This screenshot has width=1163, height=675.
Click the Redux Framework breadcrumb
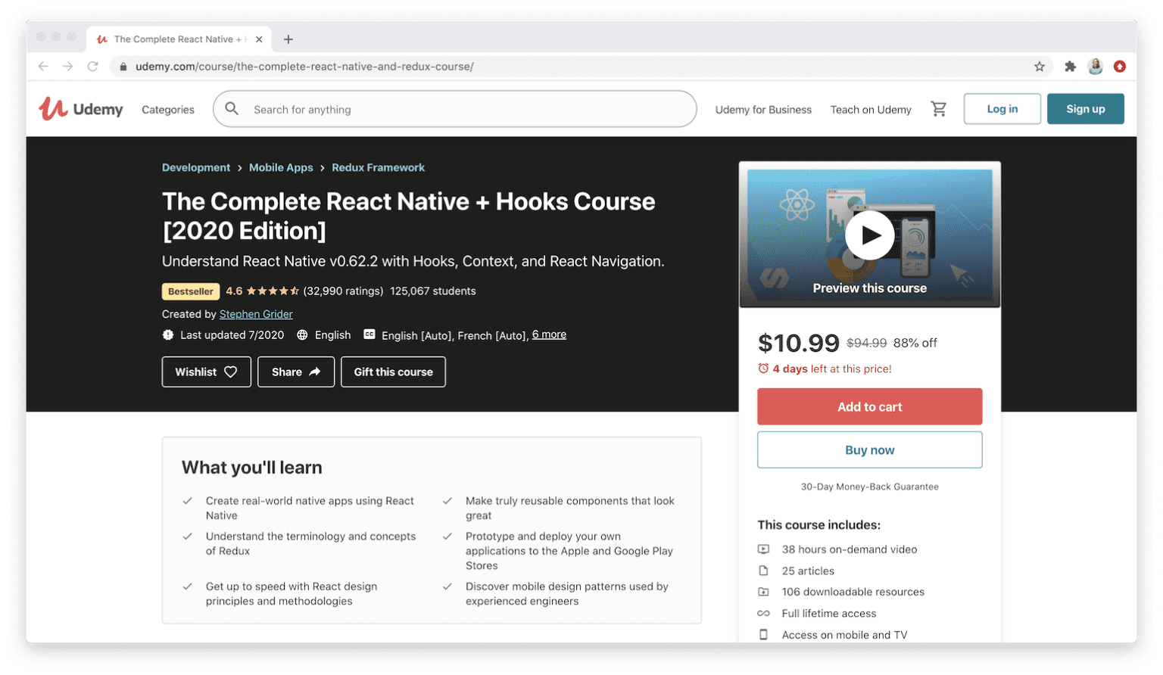(379, 167)
